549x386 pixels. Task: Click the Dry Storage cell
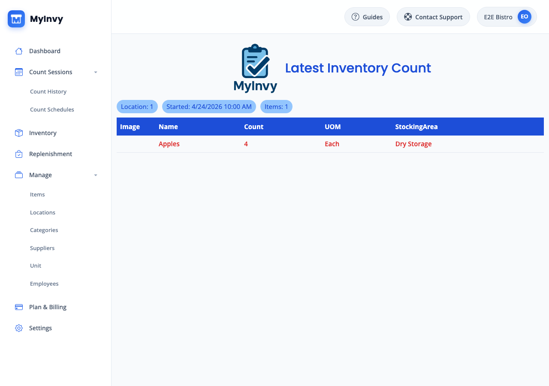click(413, 144)
